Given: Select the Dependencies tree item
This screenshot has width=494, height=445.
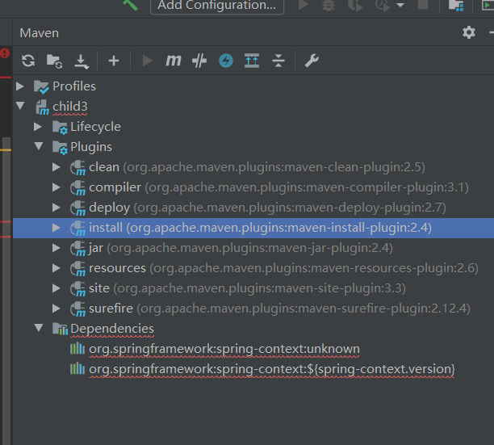Looking at the screenshot, I should tap(112, 329).
